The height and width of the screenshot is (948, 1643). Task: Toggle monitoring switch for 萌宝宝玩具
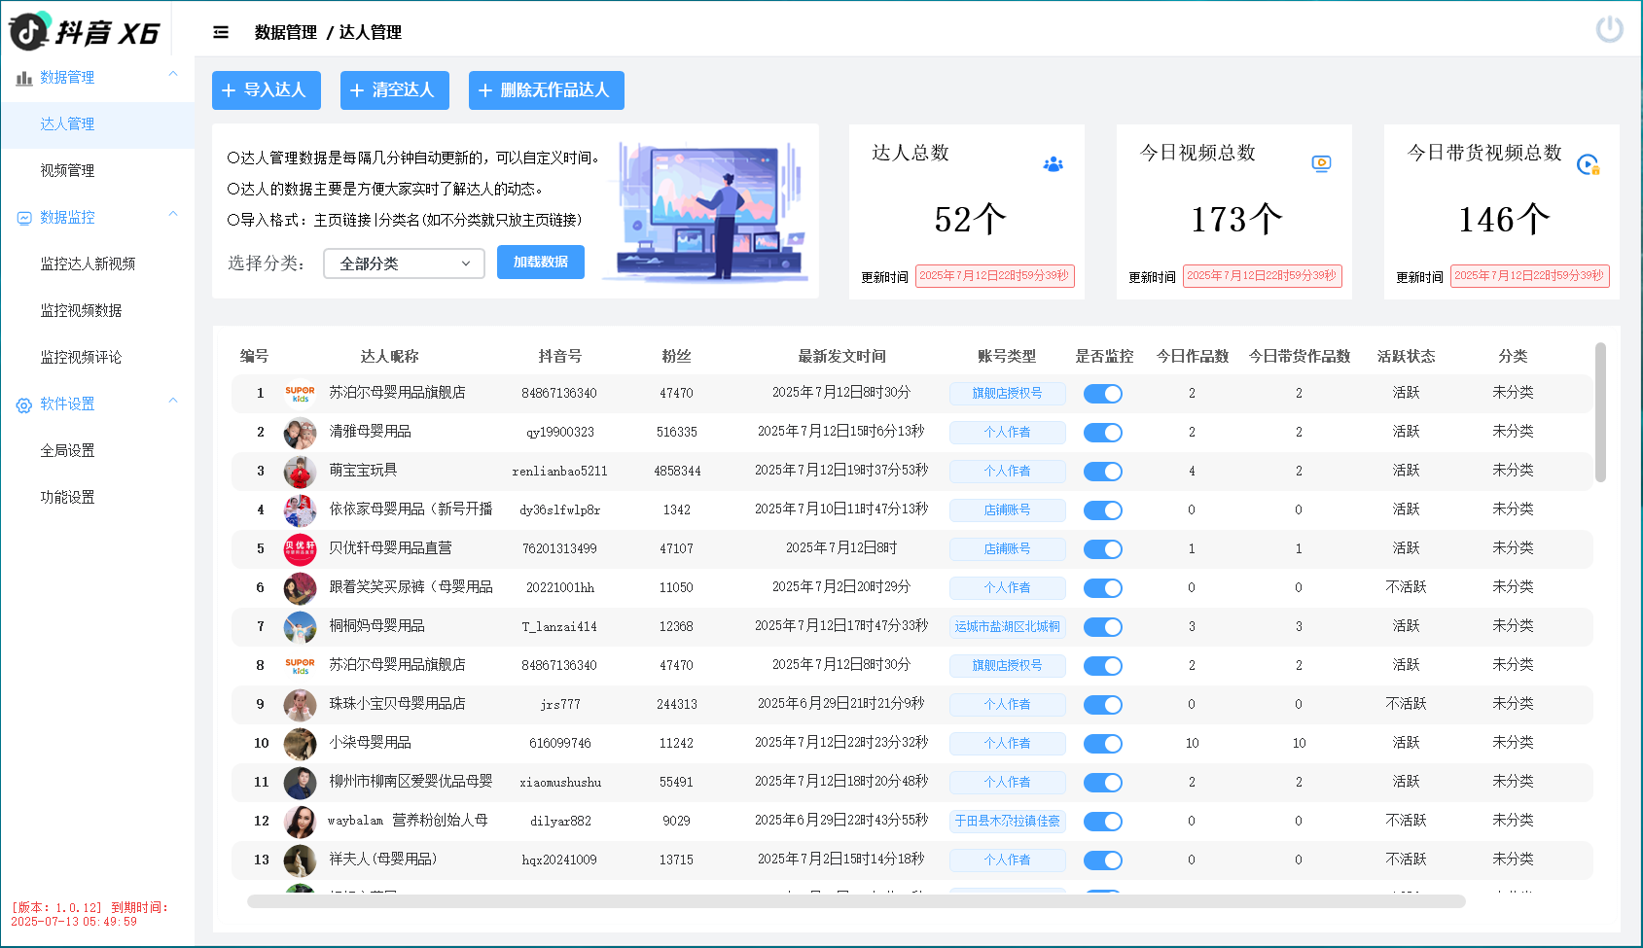pos(1103,472)
